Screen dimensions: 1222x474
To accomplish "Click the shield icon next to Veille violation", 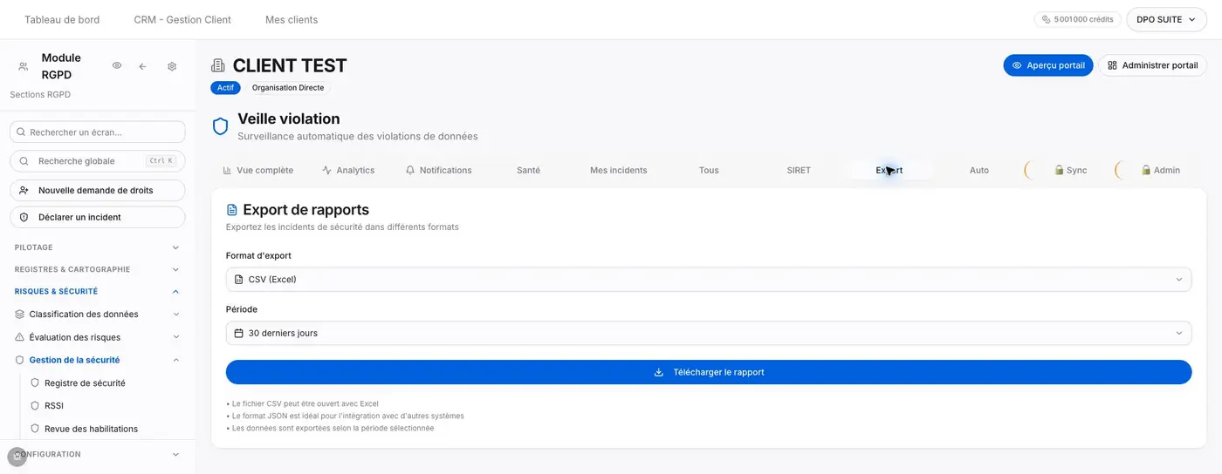I will click(221, 126).
